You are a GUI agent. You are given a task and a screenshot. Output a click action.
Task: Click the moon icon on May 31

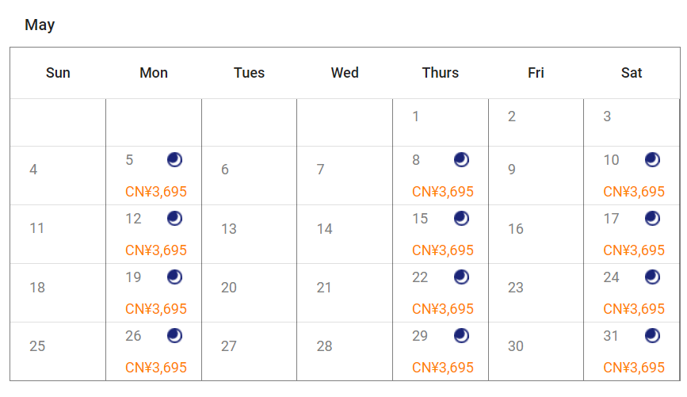coord(653,336)
